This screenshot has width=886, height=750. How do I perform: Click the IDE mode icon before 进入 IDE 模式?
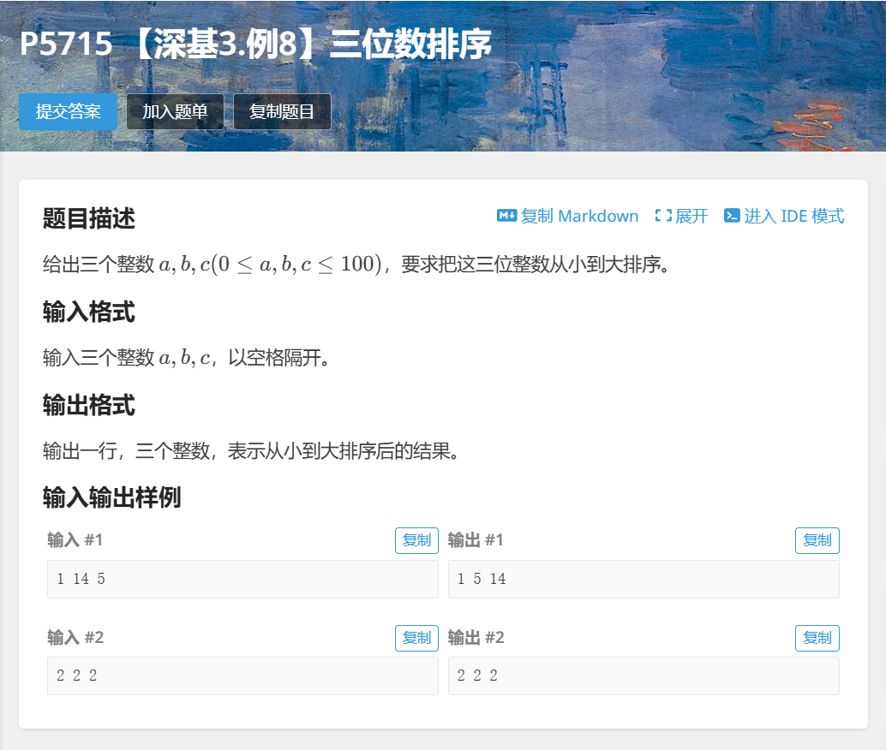(x=733, y=216)
